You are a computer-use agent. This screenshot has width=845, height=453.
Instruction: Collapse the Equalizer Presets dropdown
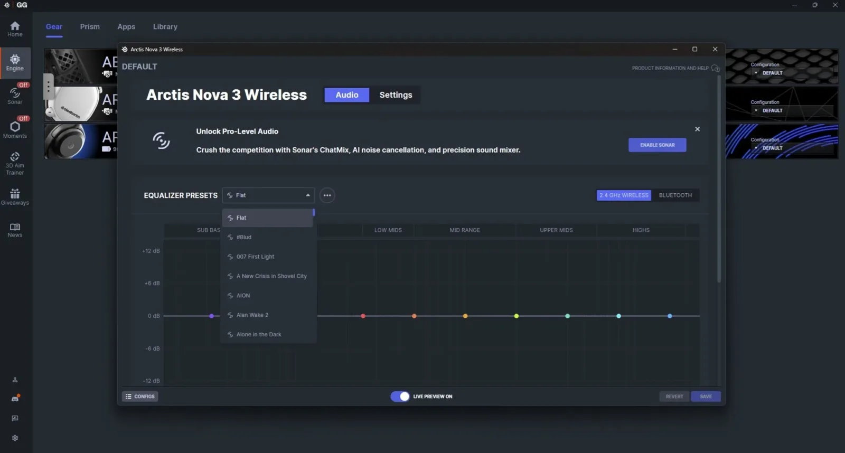[x=268, y=195]
